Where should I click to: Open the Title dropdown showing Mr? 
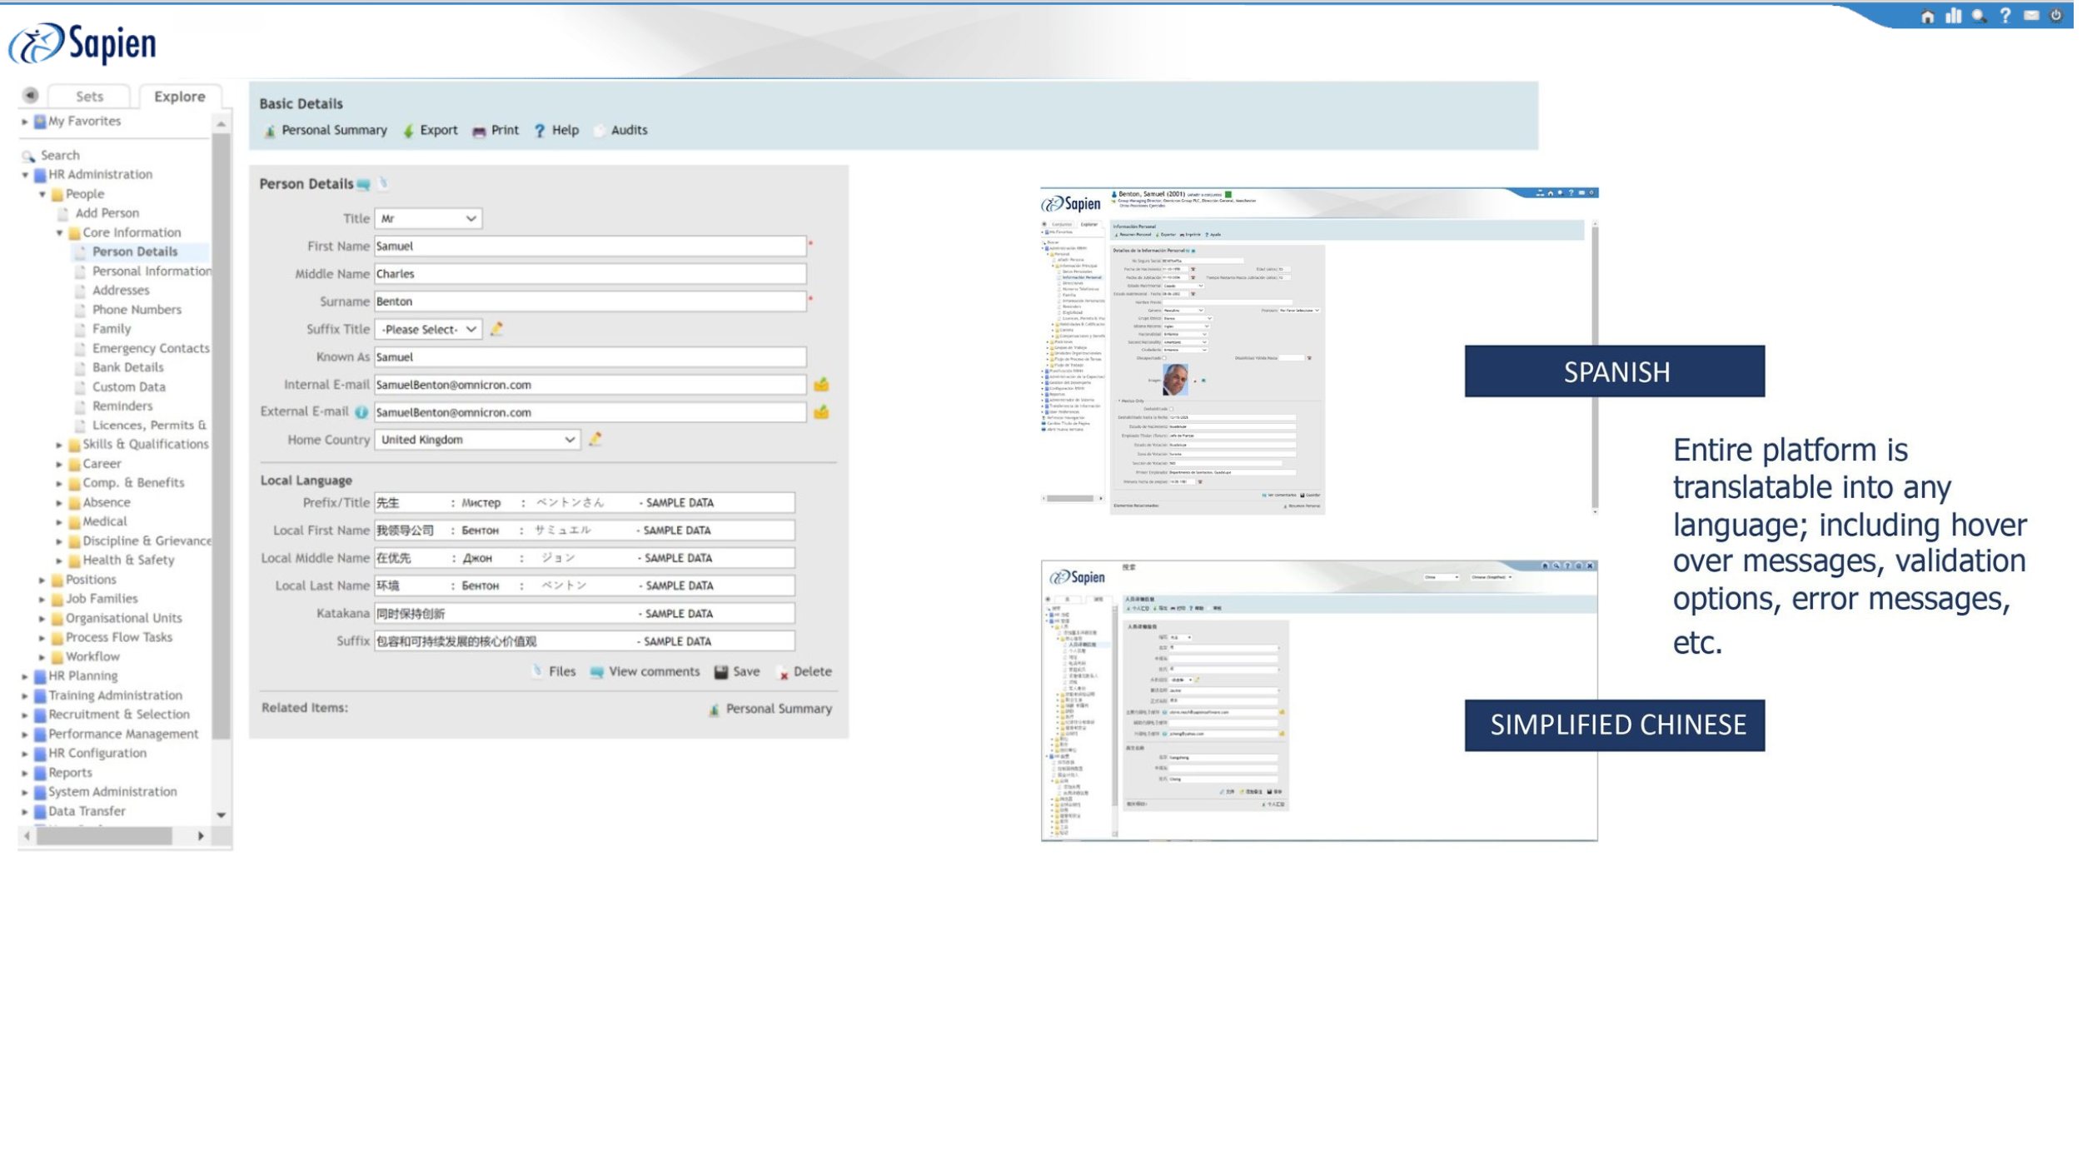[x=428, y=218]
